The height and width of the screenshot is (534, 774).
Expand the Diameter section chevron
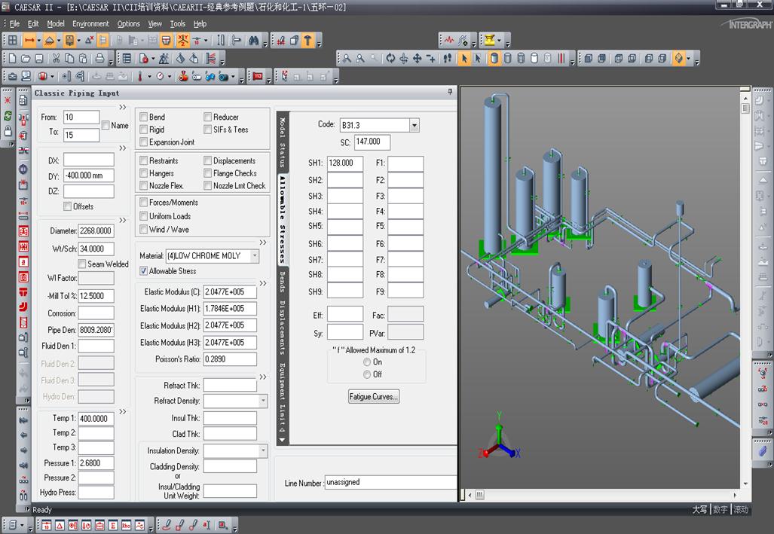click(122, 220)
